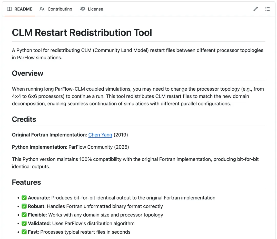Click the bold Original Fortran Implementation text
The width and height of the screenshot is (277, 239).
[x=49, y=135]
